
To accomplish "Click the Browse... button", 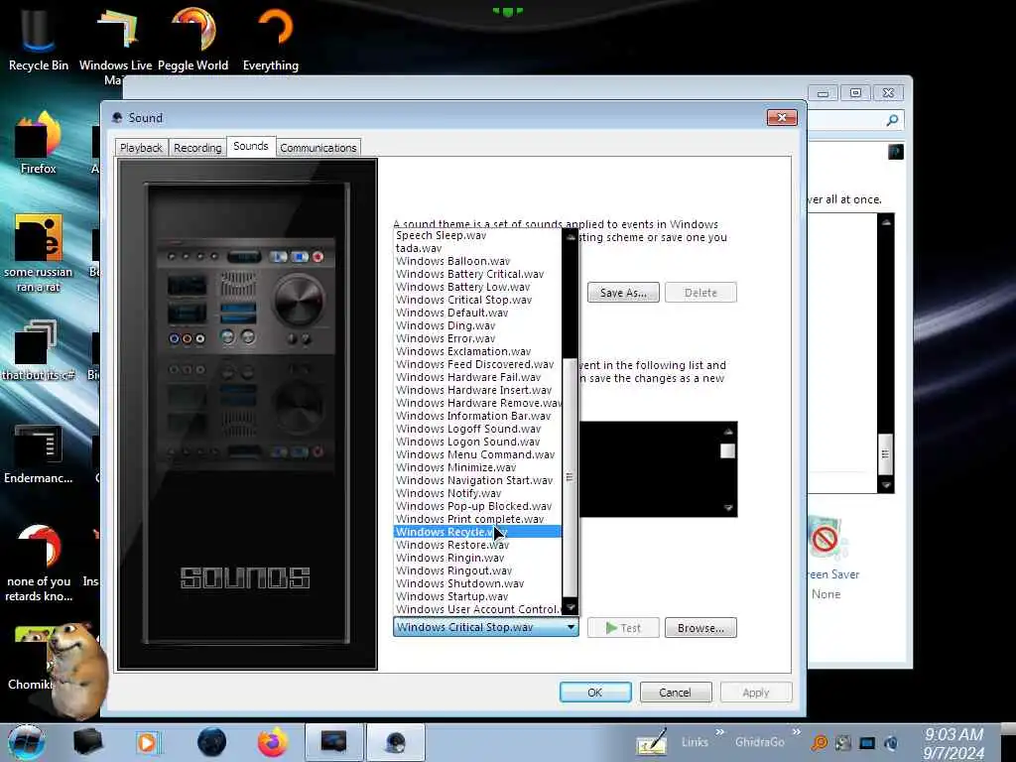I will pyautogui.click(x=700, y=628).
